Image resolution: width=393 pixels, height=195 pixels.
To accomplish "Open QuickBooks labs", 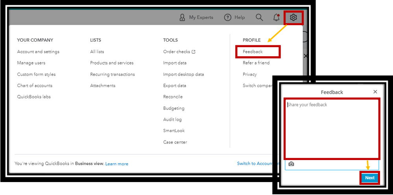I will tap(34, 97).
